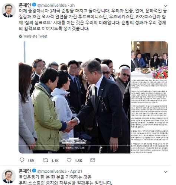The height and width of the screenshot is (185, 176).
Task: Click verified badge on Apr 21 tweet
Action: 34,171
